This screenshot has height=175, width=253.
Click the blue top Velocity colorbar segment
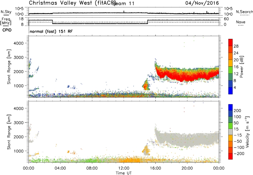coord(231,107)
